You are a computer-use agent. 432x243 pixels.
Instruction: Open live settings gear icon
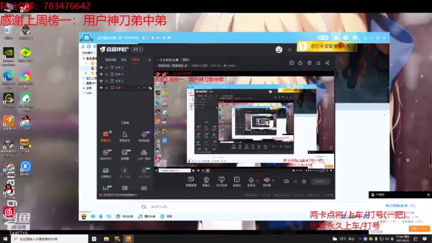[304, 182]
